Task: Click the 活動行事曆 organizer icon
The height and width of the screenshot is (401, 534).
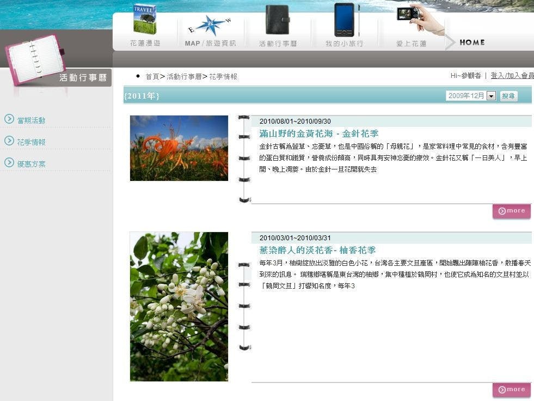Action: tap(277, 20)
